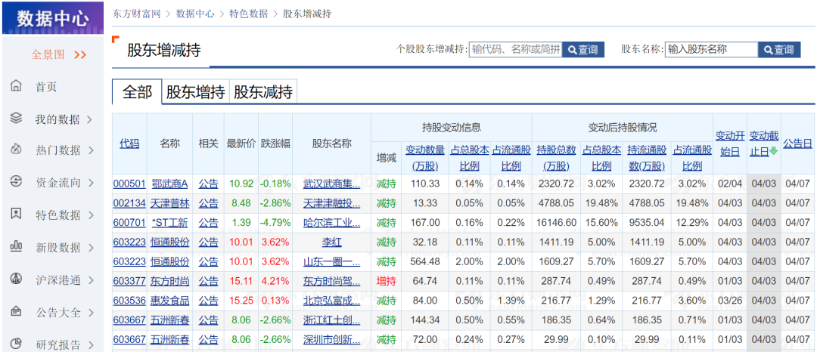Open stock name 鄂武商A link
The image size is (817, 352).
coord(169,184)
